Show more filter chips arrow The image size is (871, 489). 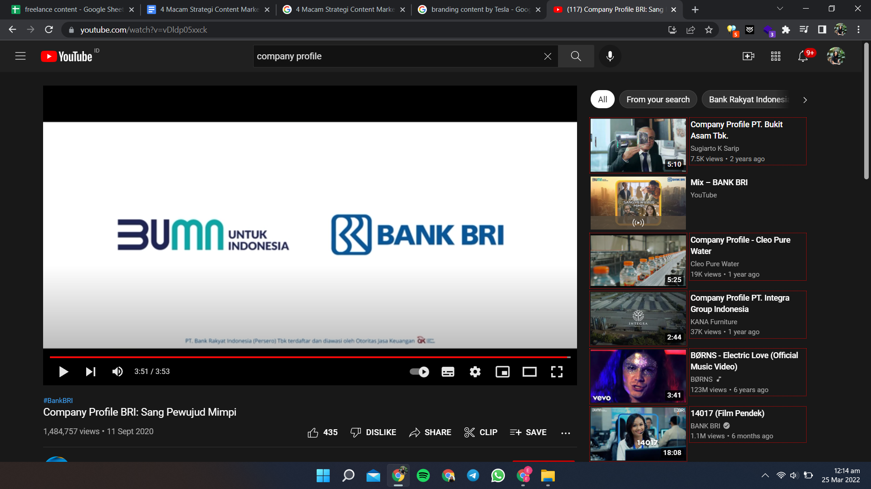(805, 100)
